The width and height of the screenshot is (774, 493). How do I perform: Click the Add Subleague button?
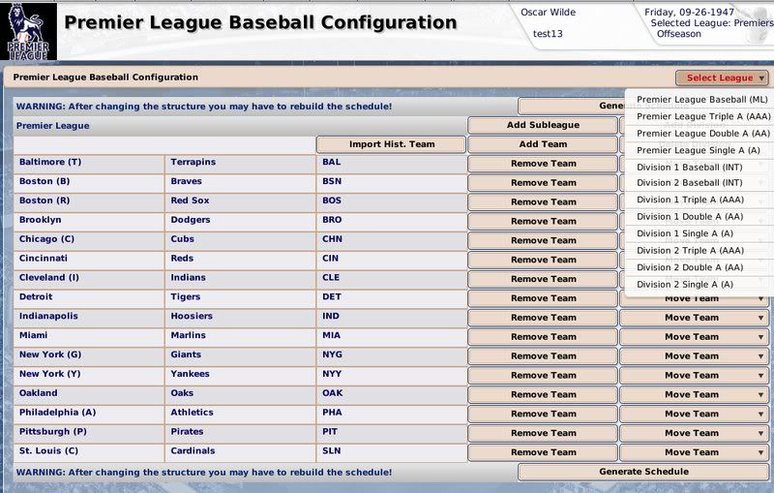click(x=542, y=125)
